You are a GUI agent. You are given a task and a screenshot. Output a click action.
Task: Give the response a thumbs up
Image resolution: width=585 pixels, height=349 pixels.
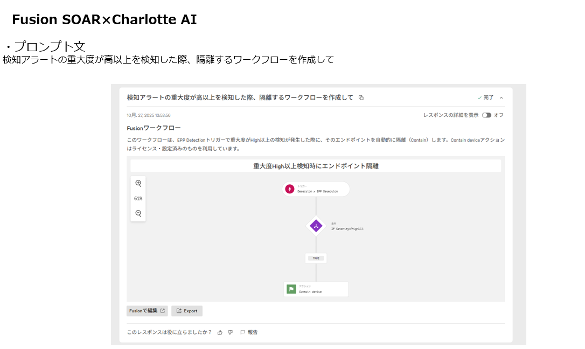click(220, 332)
